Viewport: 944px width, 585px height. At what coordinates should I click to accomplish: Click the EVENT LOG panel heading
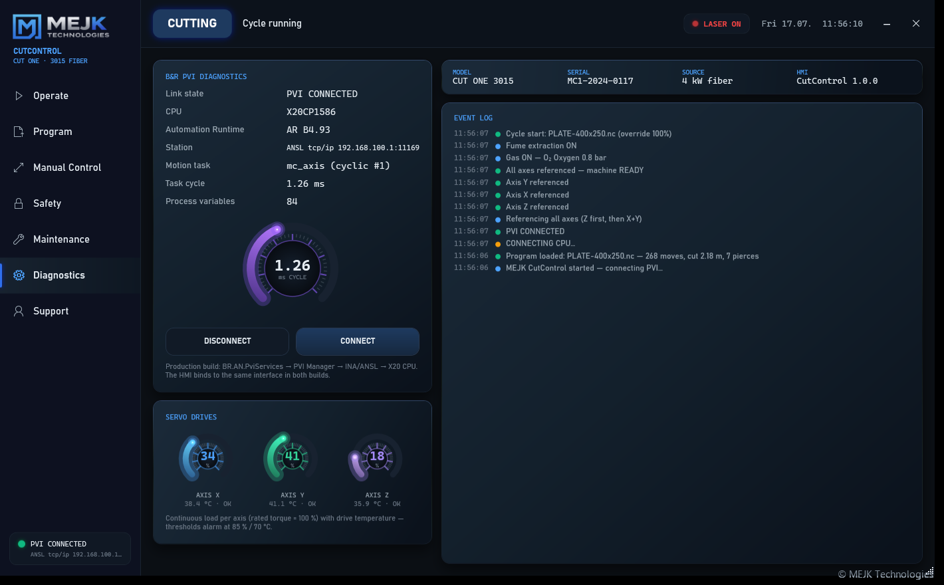coord(473,118)
